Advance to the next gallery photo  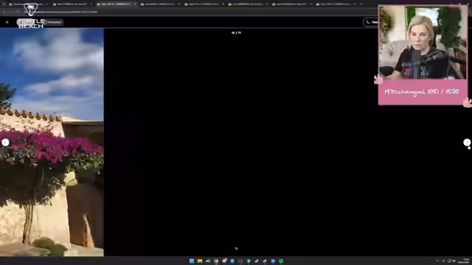467,142
